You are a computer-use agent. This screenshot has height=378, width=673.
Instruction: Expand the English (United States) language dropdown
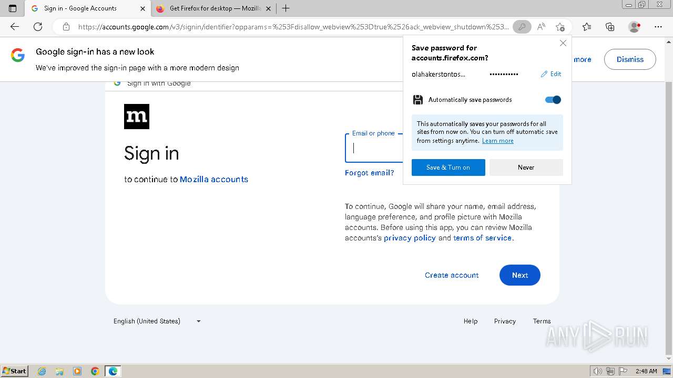(x=157, y=321)
